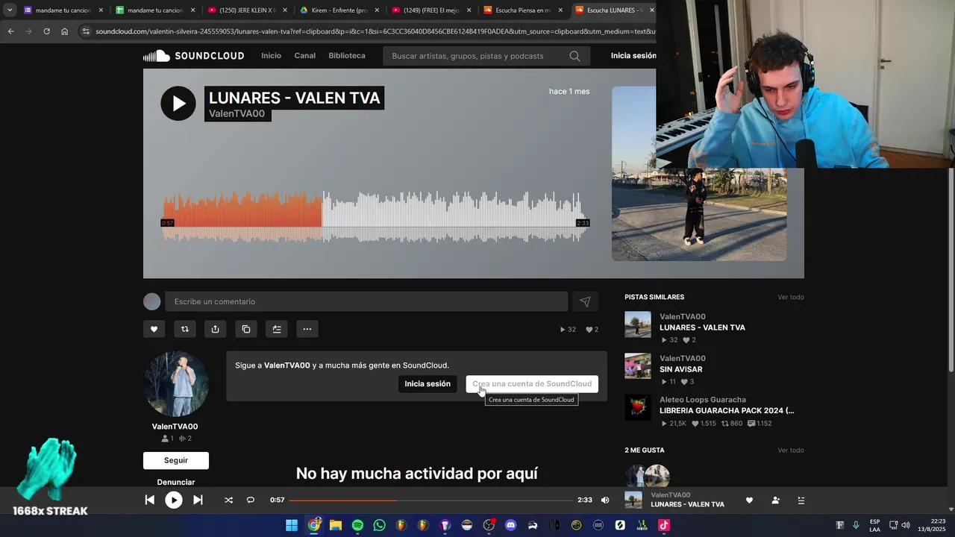Viewport: 955px width, 537px height.
Task: Like the track with the heart button
Action: tap(154, 329)
